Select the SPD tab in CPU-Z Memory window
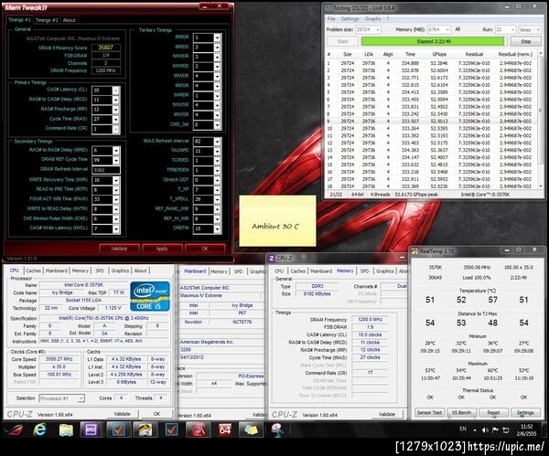 tap(364, 271)
